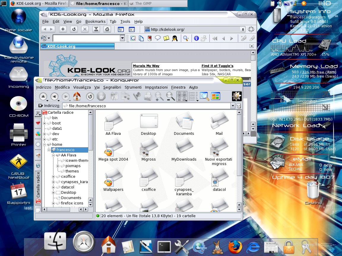Image resolution: width=342 pixels, height=256 pixels.
Task: Select the KDE-Look.org tab in Firefox
Action: click(77, 46)
